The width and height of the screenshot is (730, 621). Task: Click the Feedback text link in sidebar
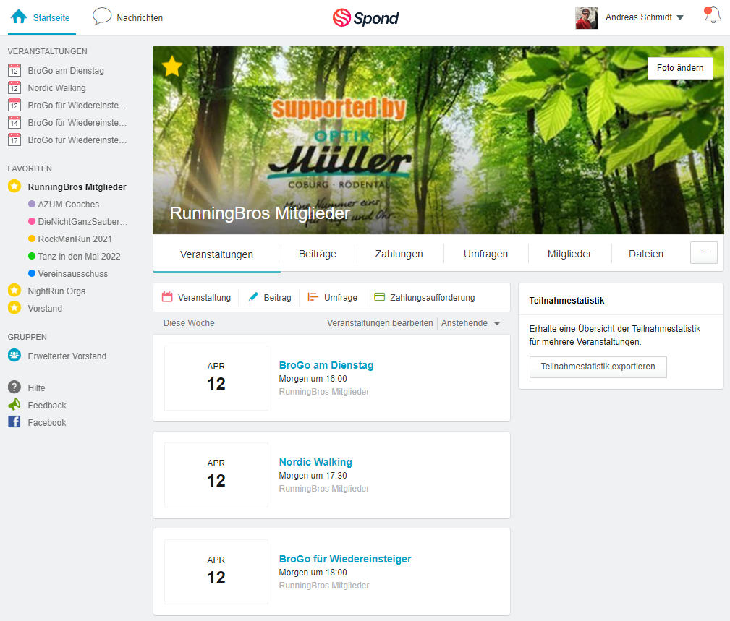(x=47, y=405)
